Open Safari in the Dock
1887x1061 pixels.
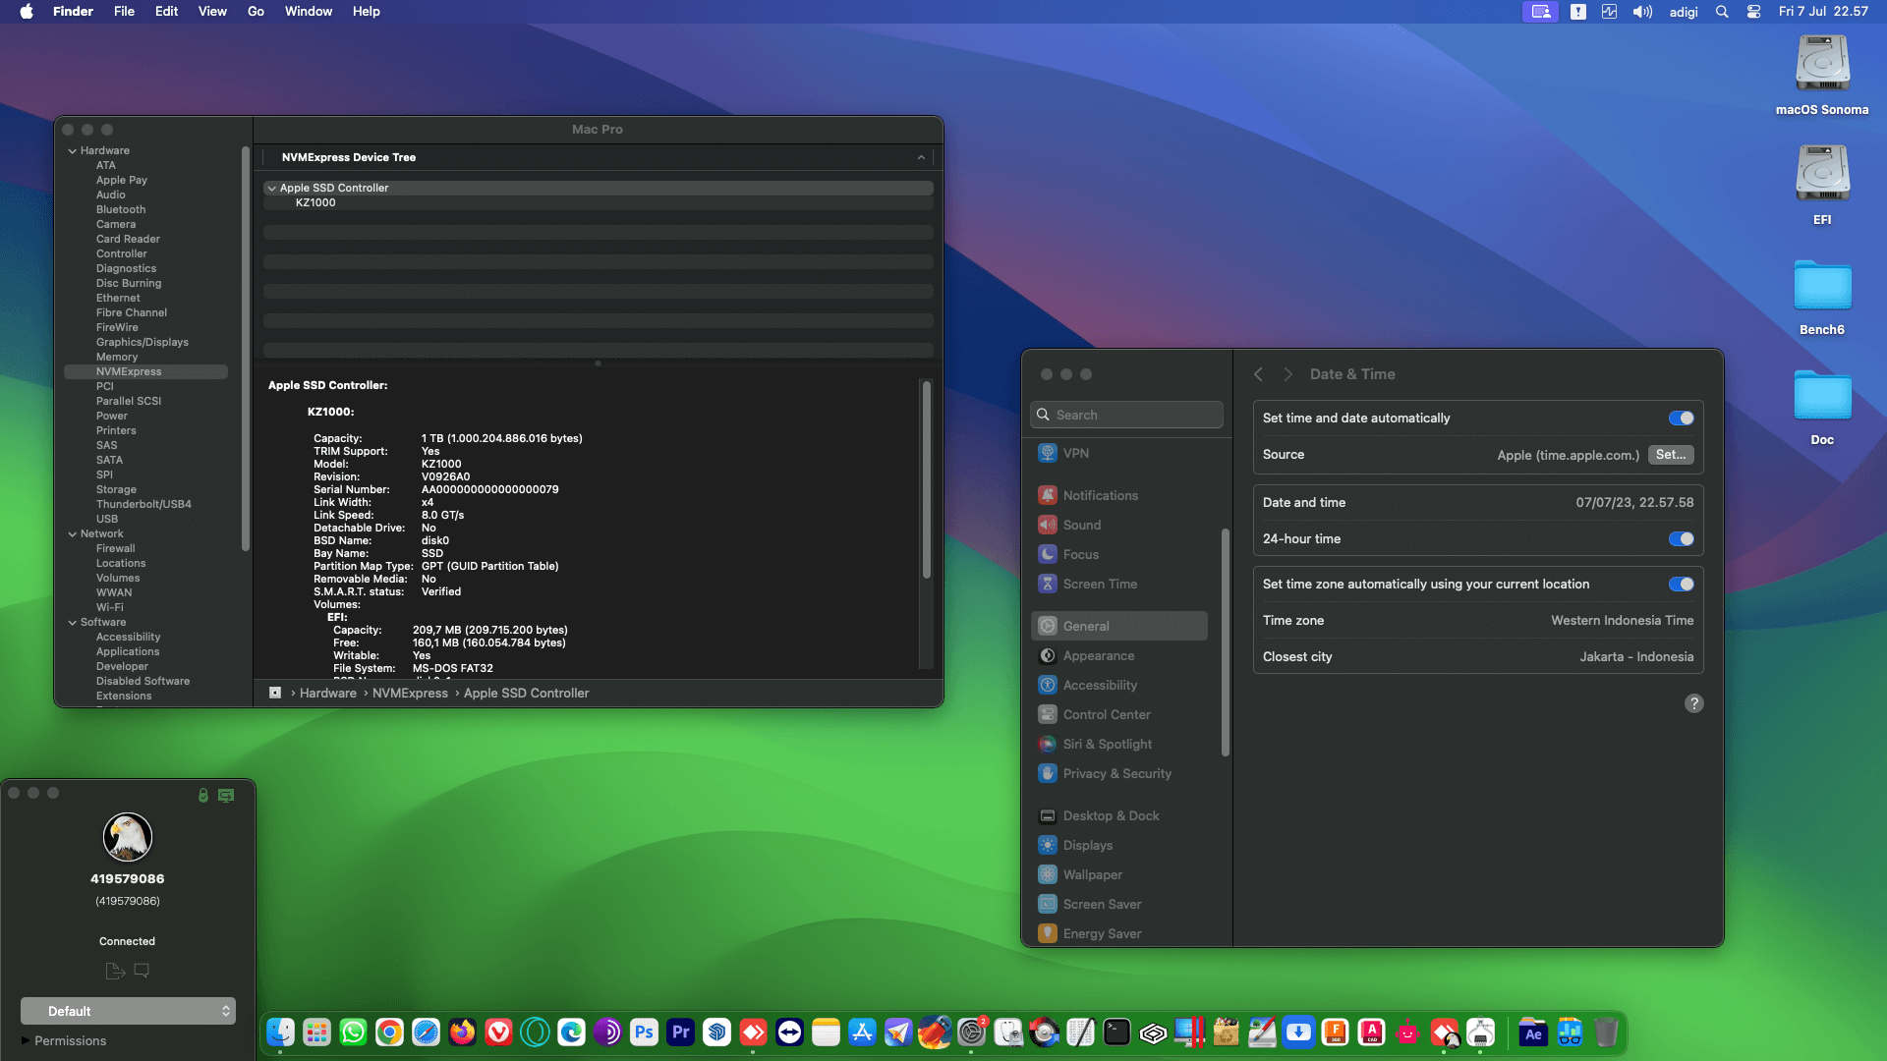[x=426, y=1033]
